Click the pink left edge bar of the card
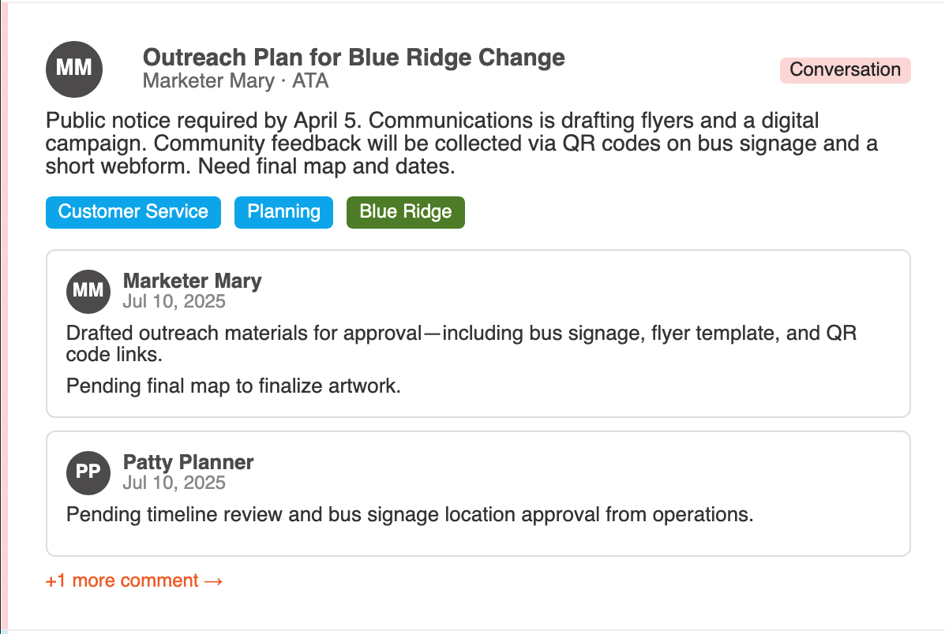The width and height of the screenshot is (945, 634). click(4, 317)
